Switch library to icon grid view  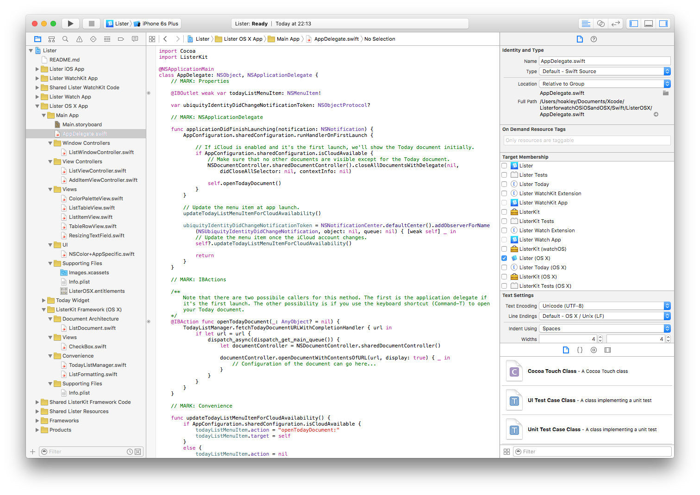(x=506, y=452)
